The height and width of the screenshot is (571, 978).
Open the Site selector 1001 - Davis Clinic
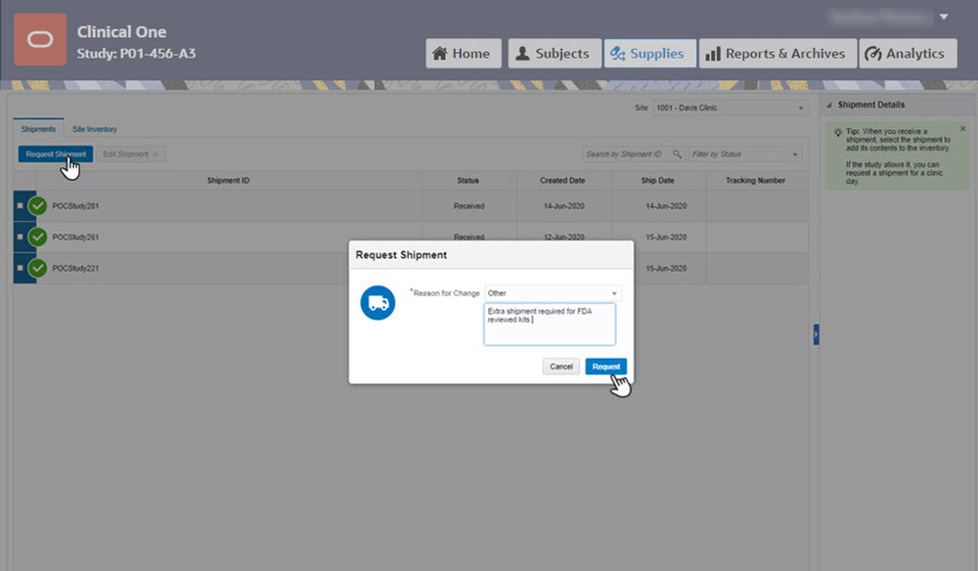click(x=731, y=108)
